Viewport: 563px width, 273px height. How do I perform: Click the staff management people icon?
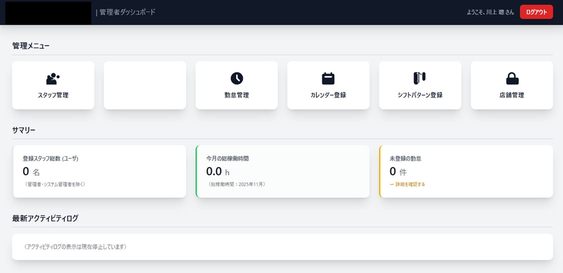click(x=53, y=79)
